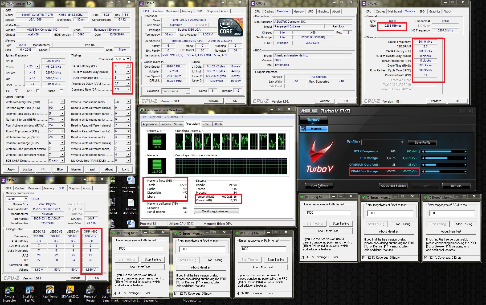Click the CPU-Tweaker 1.5 title bar icon
This screenshot has height=305, width=486.
click(3, 3)
